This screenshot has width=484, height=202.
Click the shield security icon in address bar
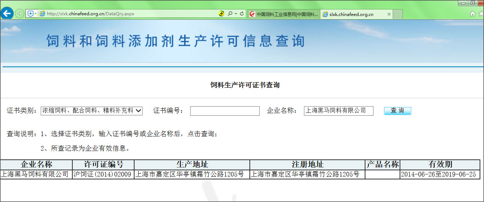pyautogui.click(x=30, y=14)
